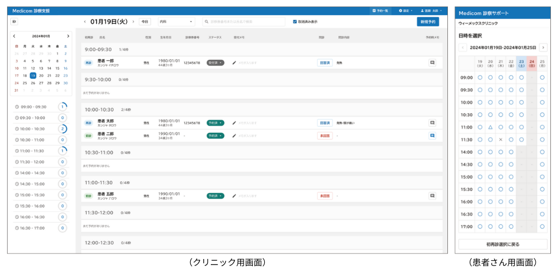This screenshot has width=558, height=271.
Task: Return via 初再診選択に戻る button
Action: tap(503, 244)
